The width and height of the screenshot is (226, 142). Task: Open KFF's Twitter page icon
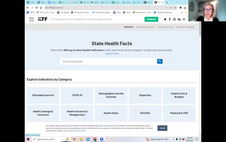(165, 19)
